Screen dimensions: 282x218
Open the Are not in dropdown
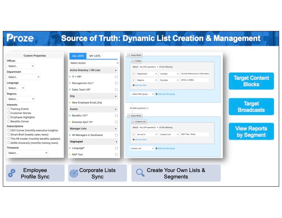tap(147, 134)
